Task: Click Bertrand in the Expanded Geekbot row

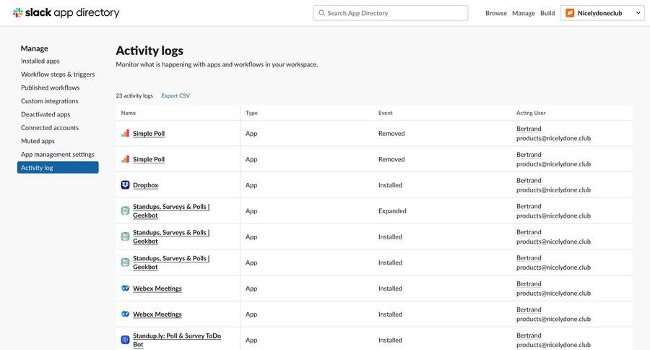Action: pyautogui.click(x=529, y=206)
